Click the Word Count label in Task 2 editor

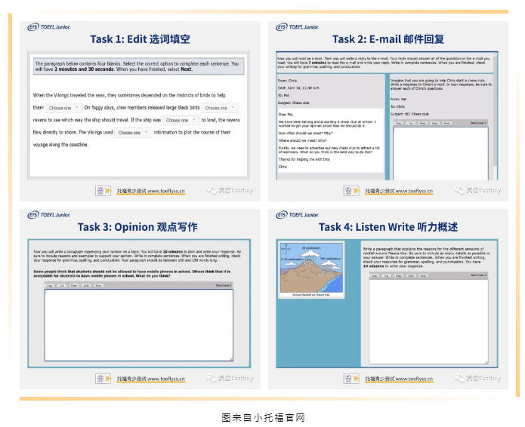478,123
